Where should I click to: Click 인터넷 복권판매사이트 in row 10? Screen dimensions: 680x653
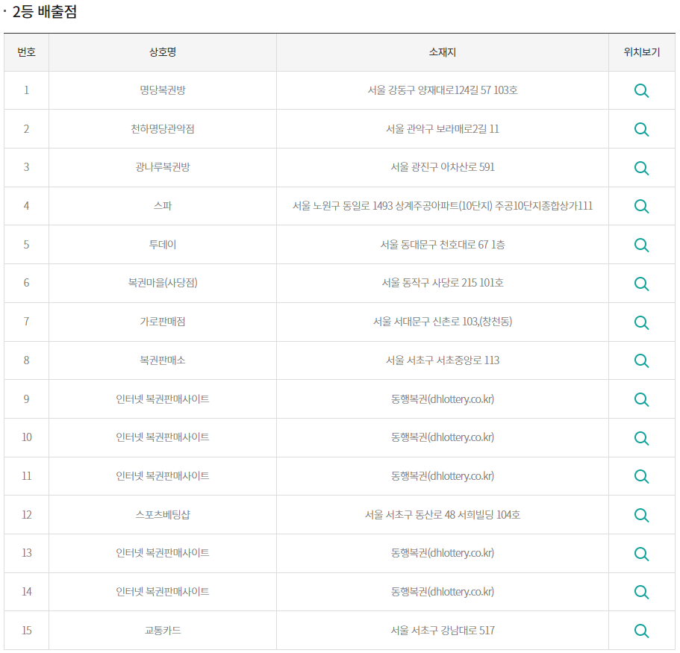click(x=163, y=437)
